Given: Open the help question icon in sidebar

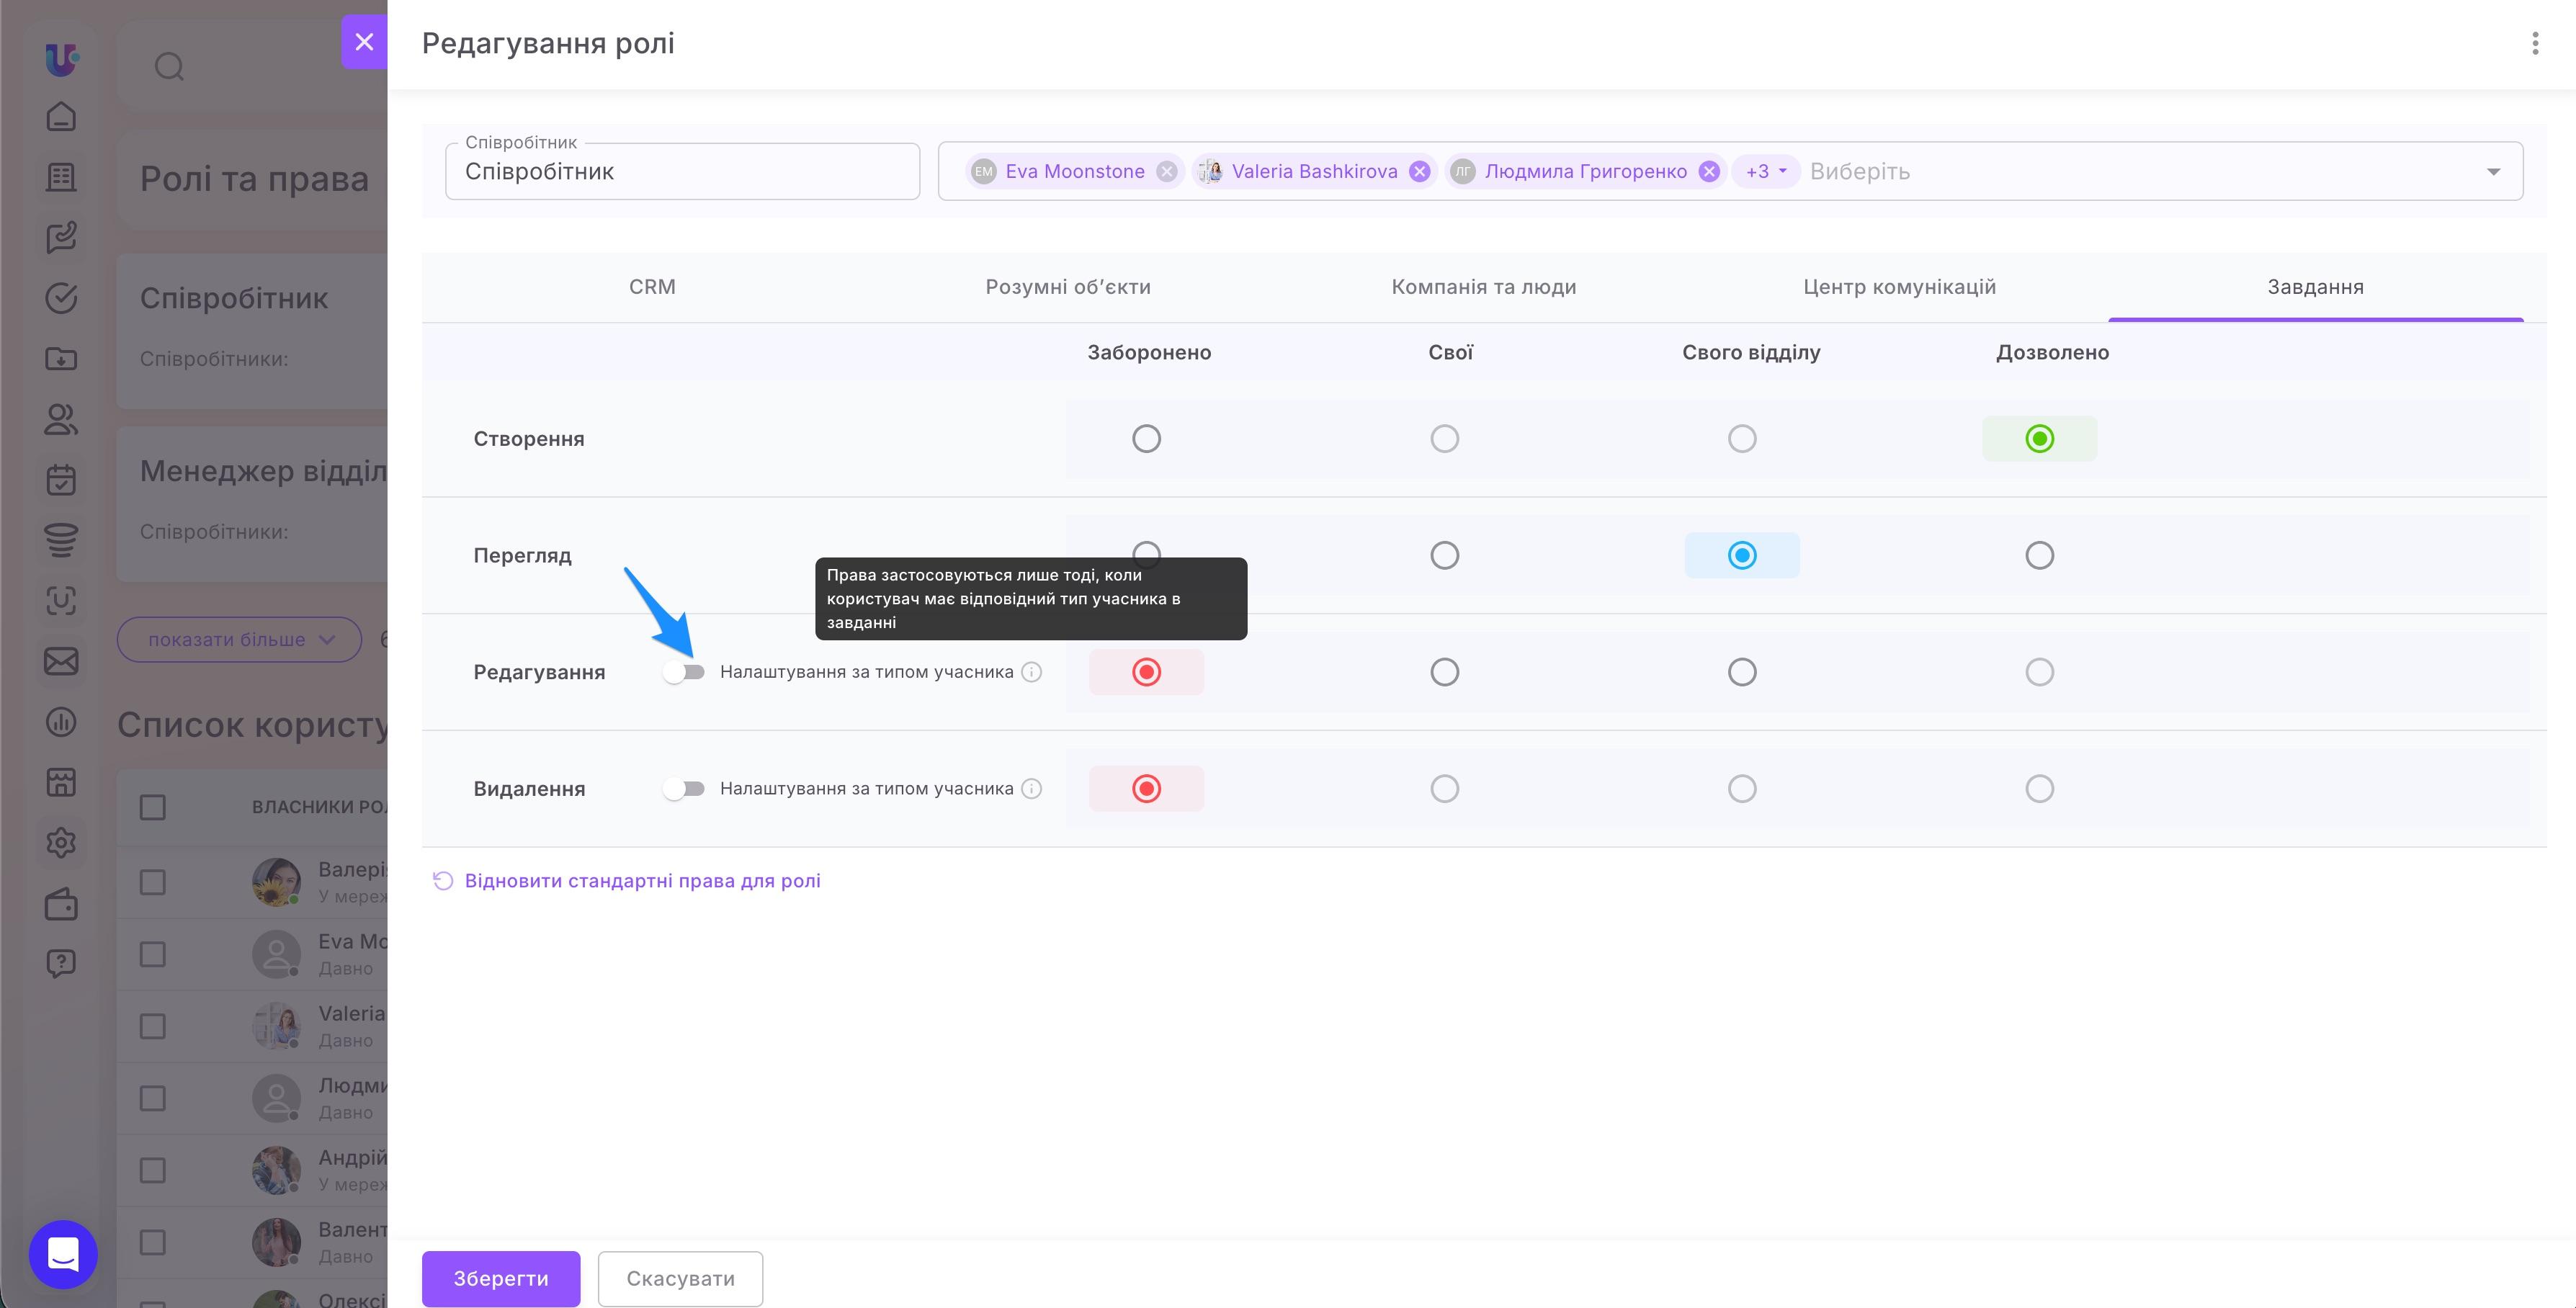Looking at the screenshot, I should [x=61, y=963].
